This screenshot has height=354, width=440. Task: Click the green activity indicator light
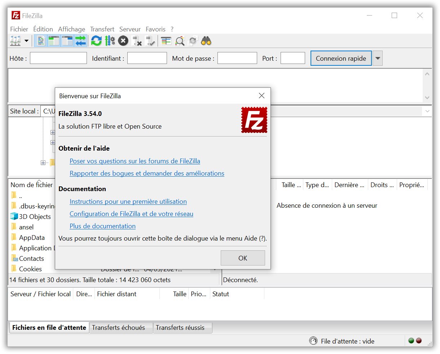pyautogui.click(x=411, y=341)
